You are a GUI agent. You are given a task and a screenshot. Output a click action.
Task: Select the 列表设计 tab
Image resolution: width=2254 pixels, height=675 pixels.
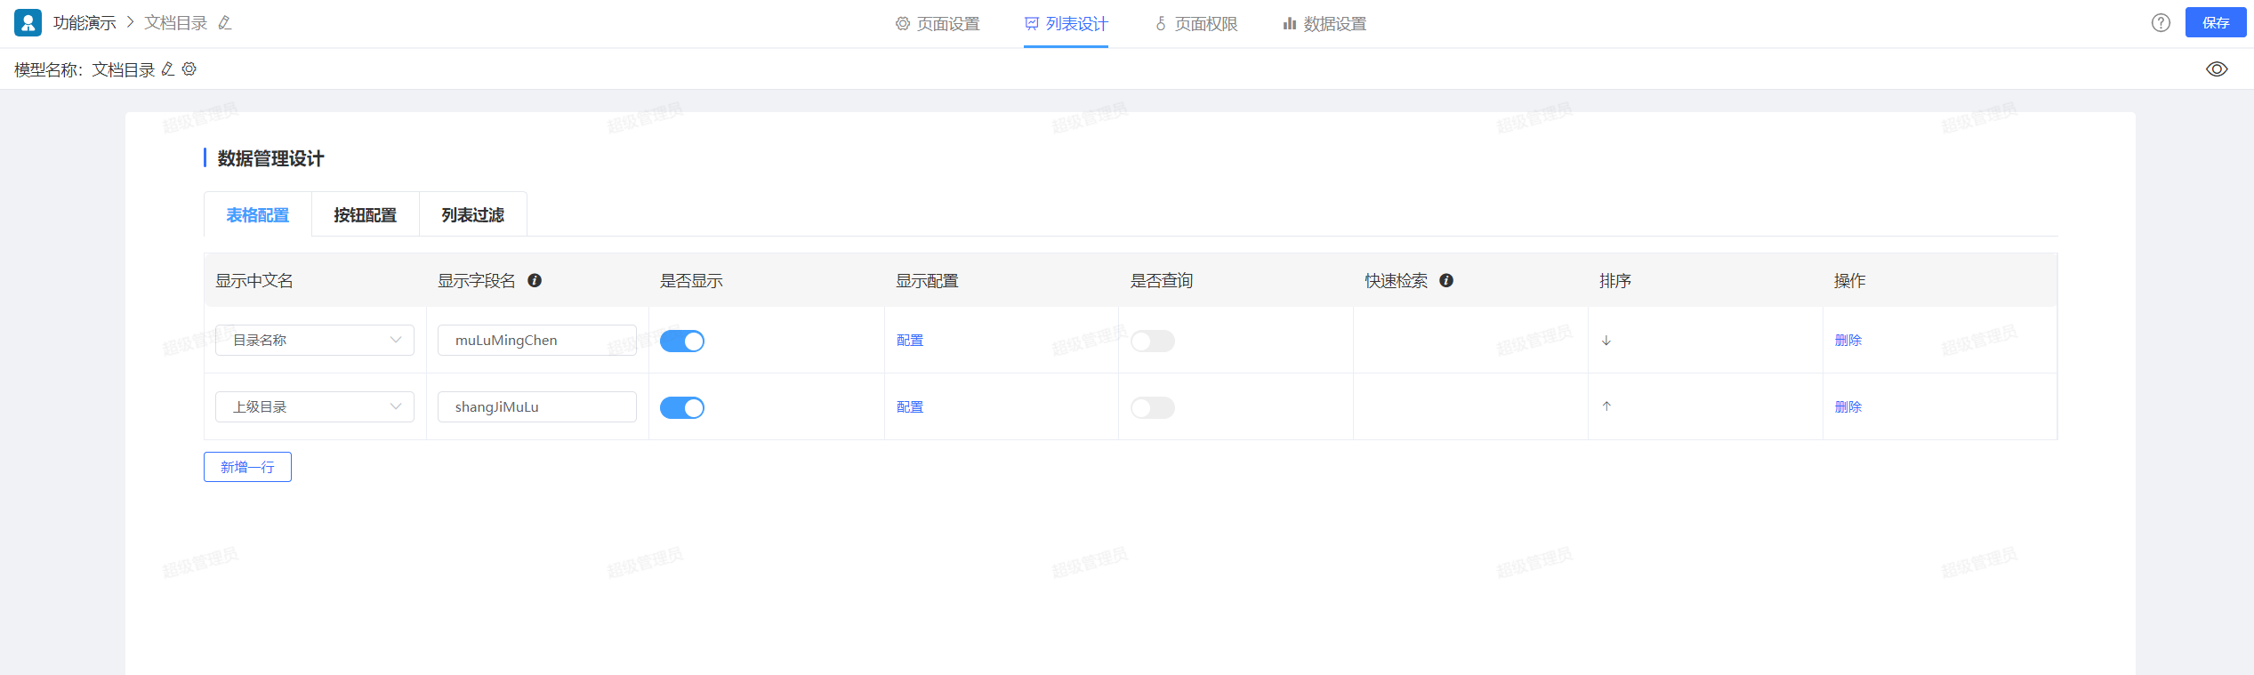[x=1066, y=24]
